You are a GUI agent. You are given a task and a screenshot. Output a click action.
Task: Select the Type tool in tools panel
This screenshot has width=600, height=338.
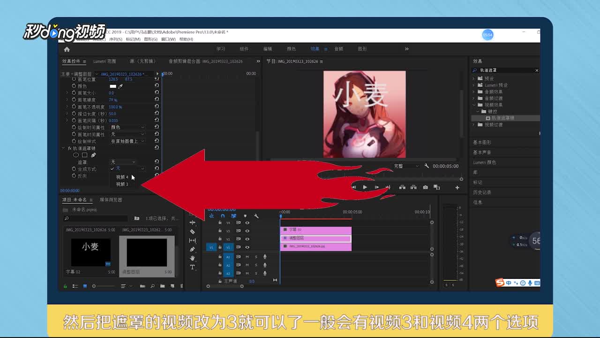point(192,267)
